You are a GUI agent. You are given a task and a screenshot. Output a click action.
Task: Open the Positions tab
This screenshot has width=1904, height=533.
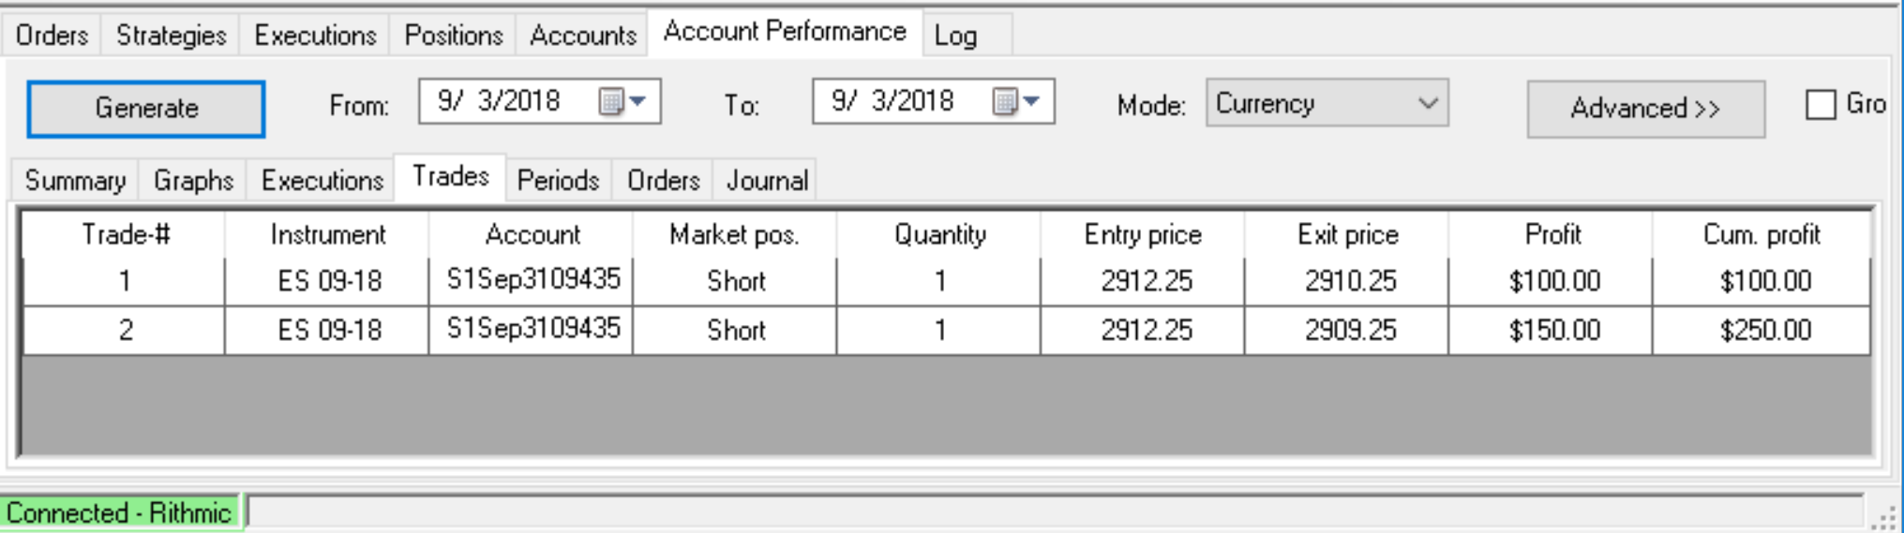[x=454, y=36]
